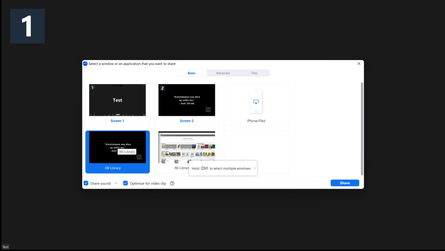Close the share selection dialog
Screen dimensions: 445x251
[x=359, y=64]
